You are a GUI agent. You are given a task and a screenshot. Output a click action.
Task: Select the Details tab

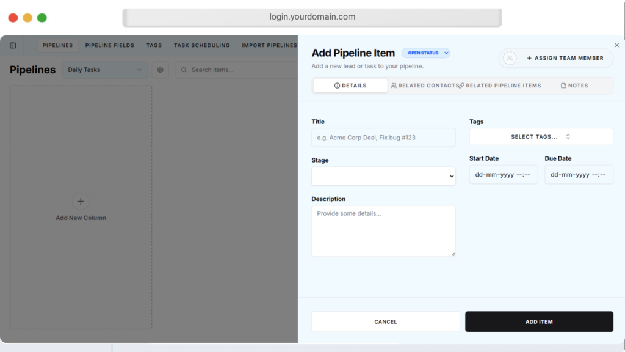coord(350,86)
